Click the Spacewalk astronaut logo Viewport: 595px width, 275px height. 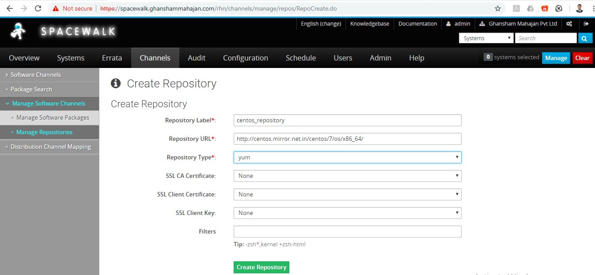[19, 31]
